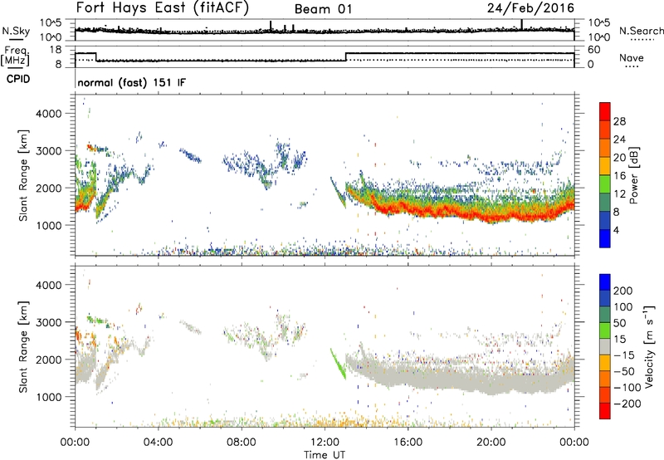Select 'Slant Range [km]' label of power panel
Screen dimensions: 664x460
[x=23, y=175]
